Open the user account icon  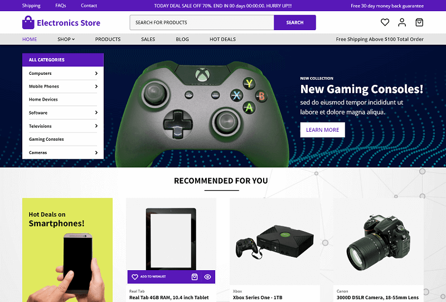click(x=402, y=22)
